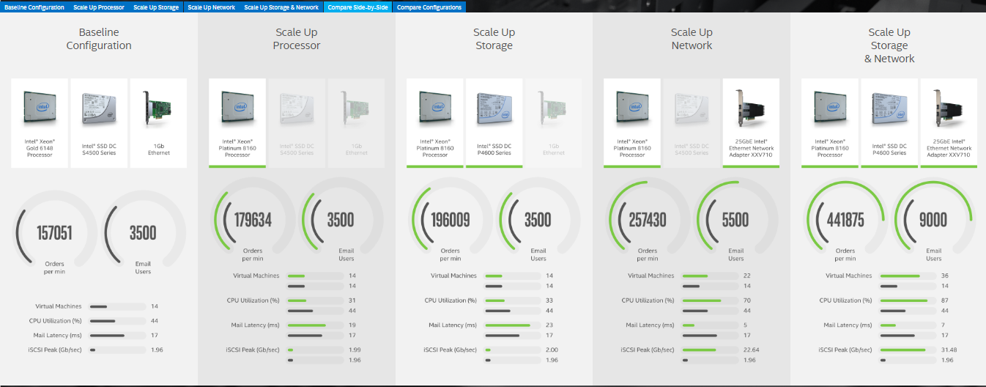Viewport: 986px width, 387px height.
Task: Click Mail Latency value 5
Action: point(745,325)
